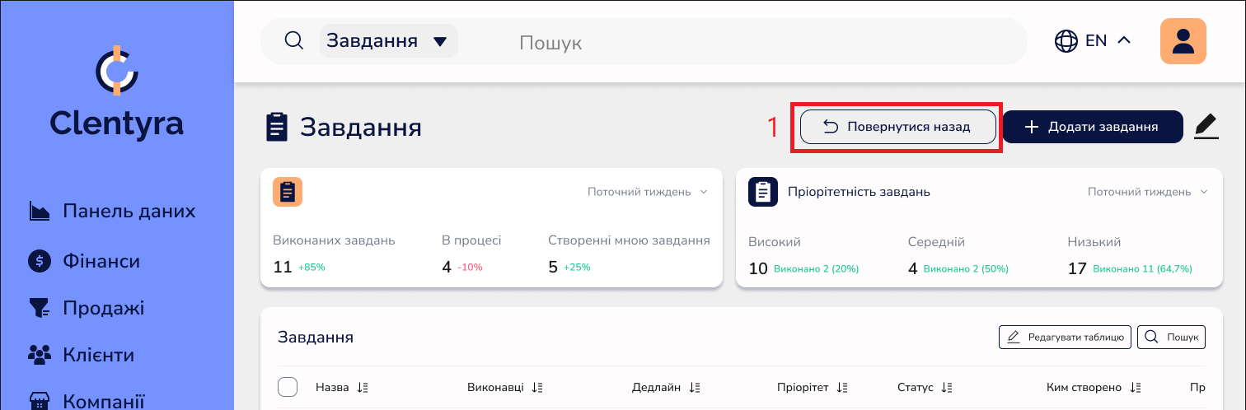Click the funnel icon beside Продажі
Viewport: 1246px width, 410px height.
40,309
